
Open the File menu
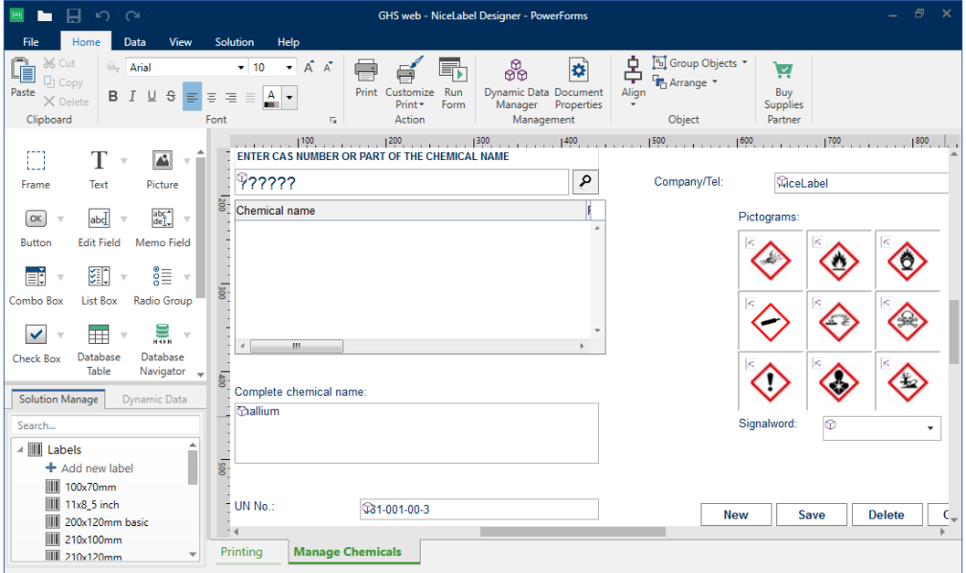(31, 42)
